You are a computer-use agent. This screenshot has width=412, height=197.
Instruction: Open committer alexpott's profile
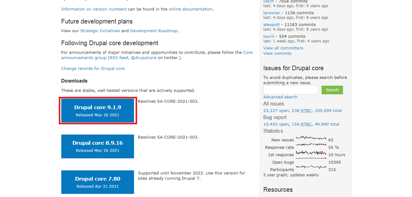(x=271, y=24)
